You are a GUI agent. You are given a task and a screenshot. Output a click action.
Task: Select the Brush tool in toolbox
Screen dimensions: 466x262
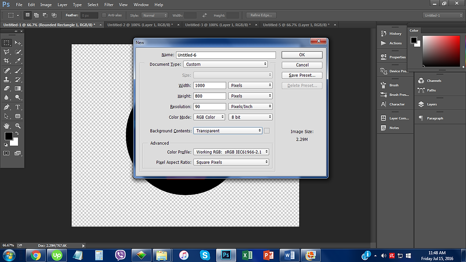(x=18, y=70)
